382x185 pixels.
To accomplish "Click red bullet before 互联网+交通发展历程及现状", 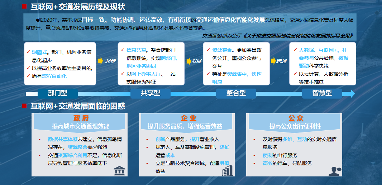I will pos(24,6).
